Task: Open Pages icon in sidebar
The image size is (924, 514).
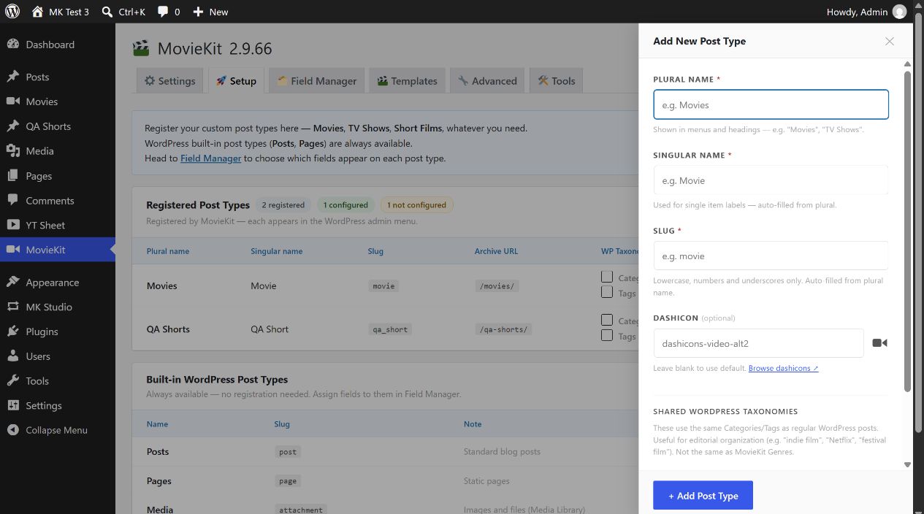Action: (12, 176)
